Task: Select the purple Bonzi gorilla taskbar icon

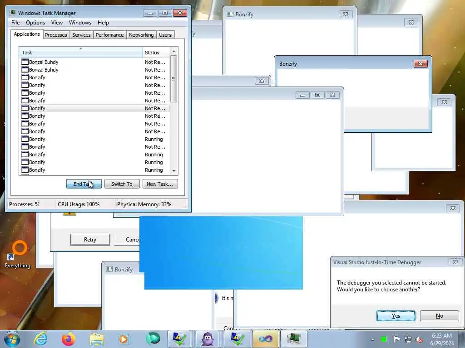Action: tap(207, 339)
